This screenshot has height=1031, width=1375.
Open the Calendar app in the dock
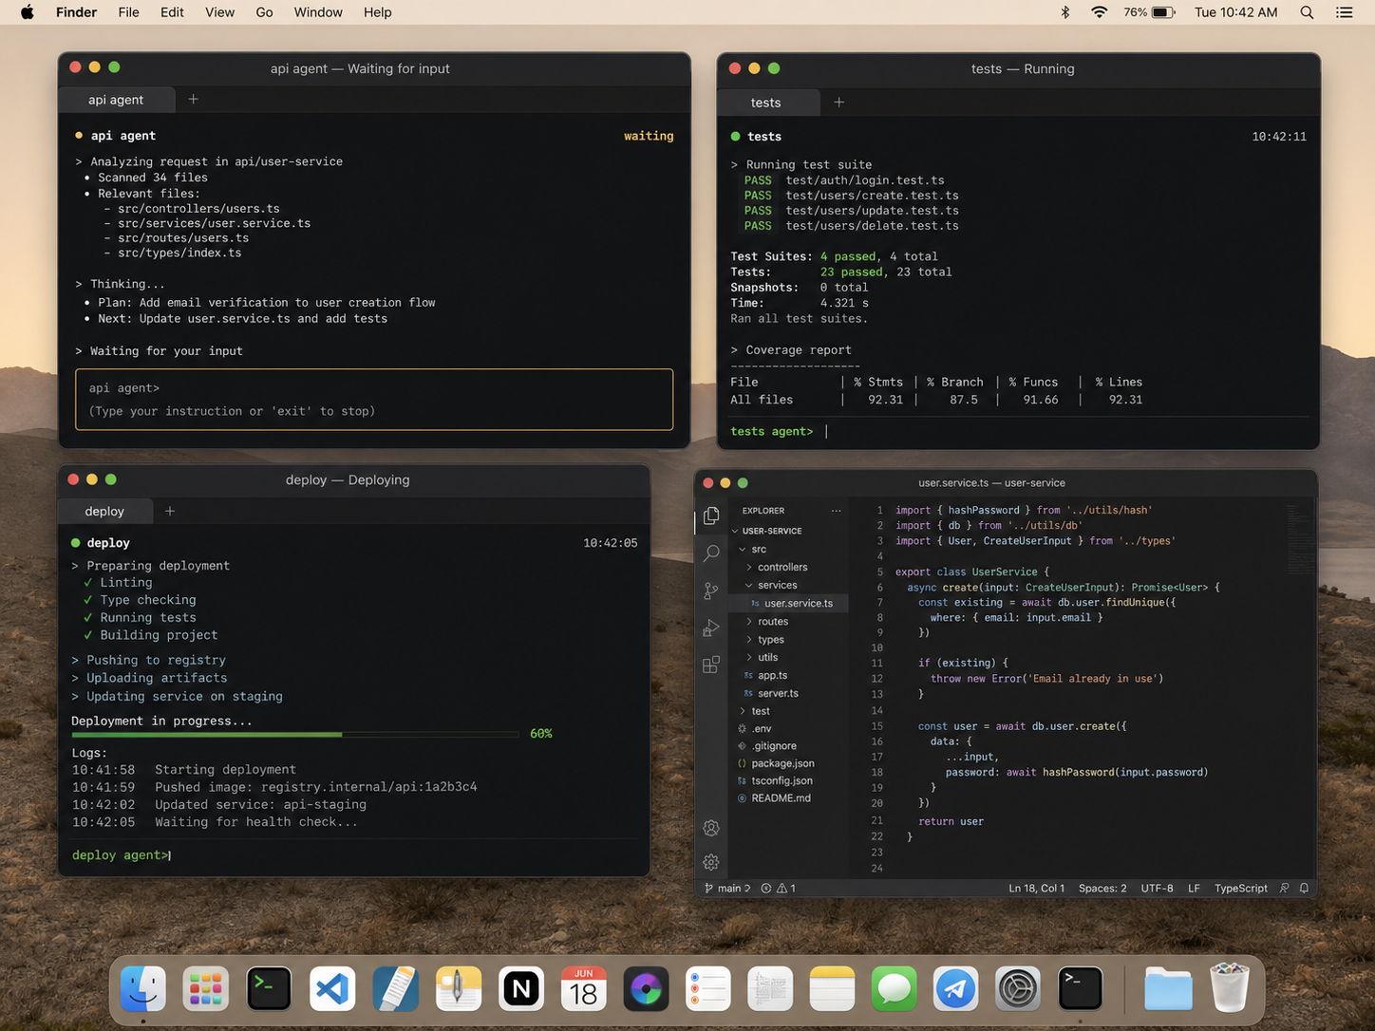[583, 989]
